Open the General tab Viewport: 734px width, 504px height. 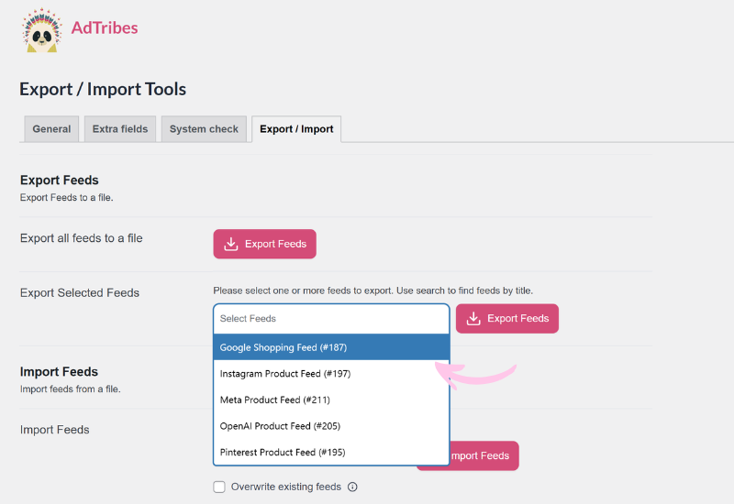pyautogui.click(x=51, y=129)
